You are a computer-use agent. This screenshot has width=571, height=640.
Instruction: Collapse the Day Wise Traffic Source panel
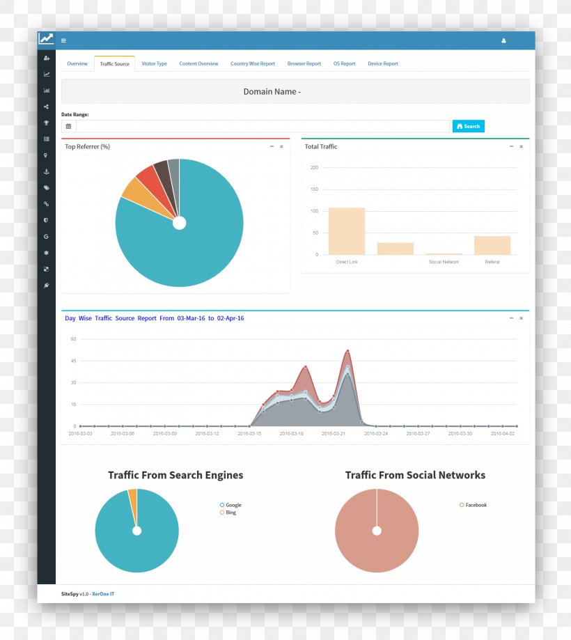[x=511, y=318]
